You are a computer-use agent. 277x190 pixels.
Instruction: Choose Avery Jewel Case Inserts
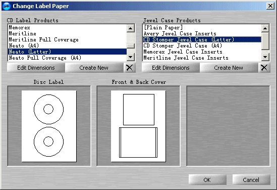point(202,34)
